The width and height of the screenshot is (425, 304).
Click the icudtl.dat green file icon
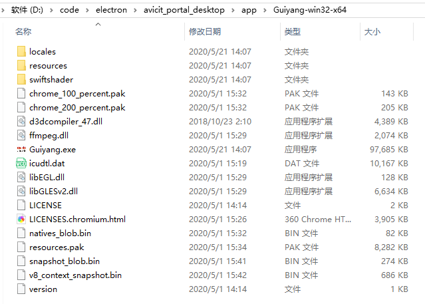(21, 163)
